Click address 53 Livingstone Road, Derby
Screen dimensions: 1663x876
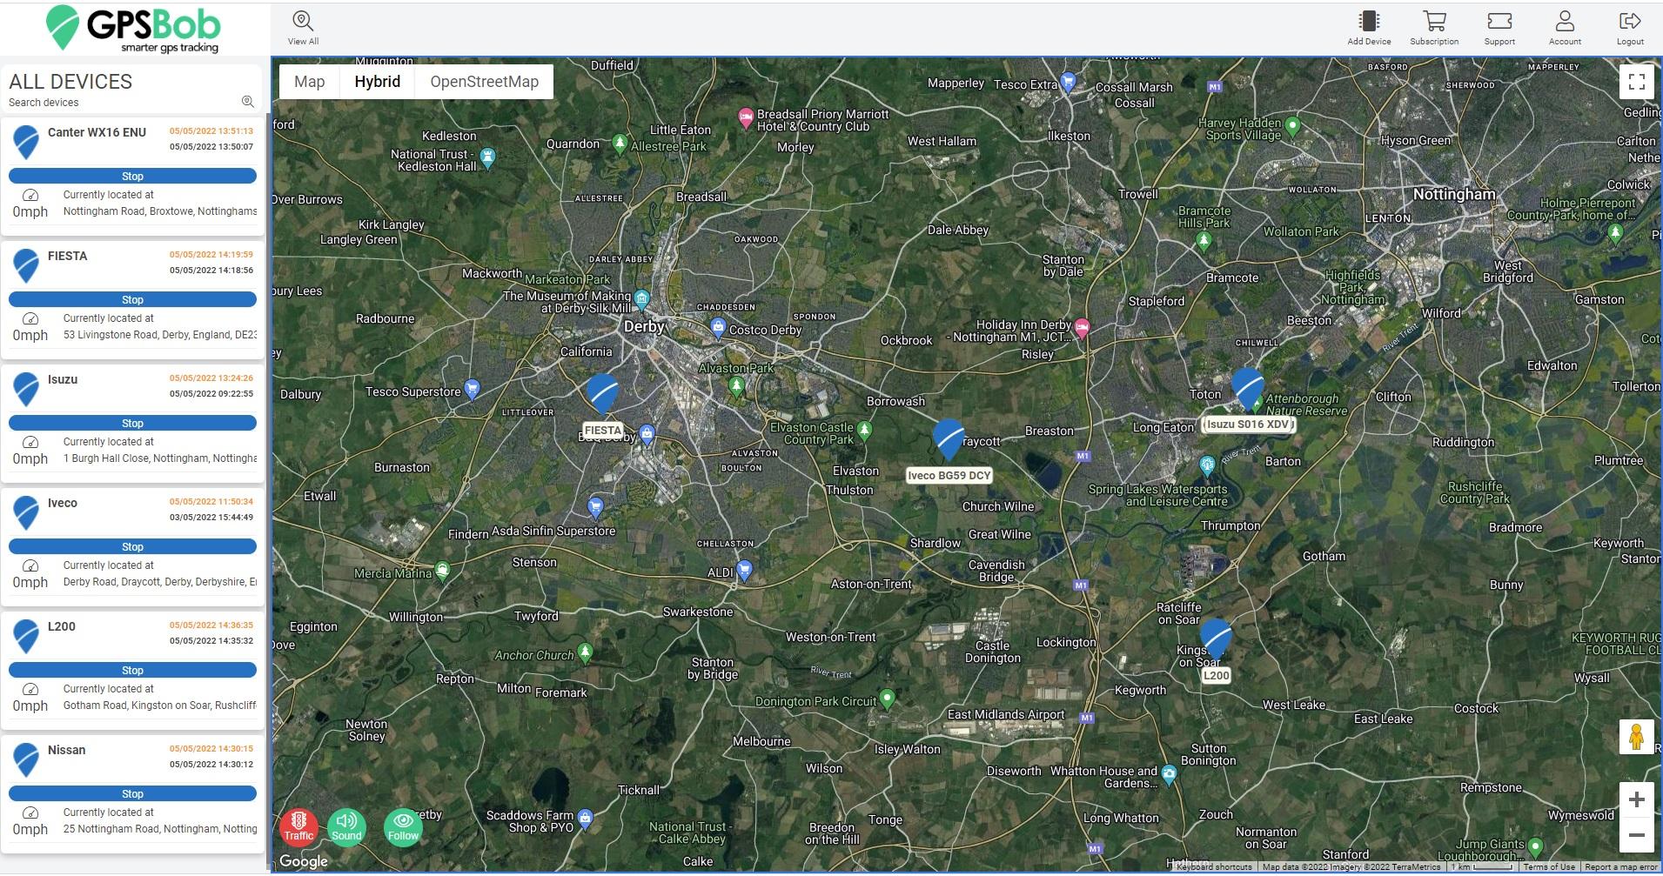(x=160, y=335)
